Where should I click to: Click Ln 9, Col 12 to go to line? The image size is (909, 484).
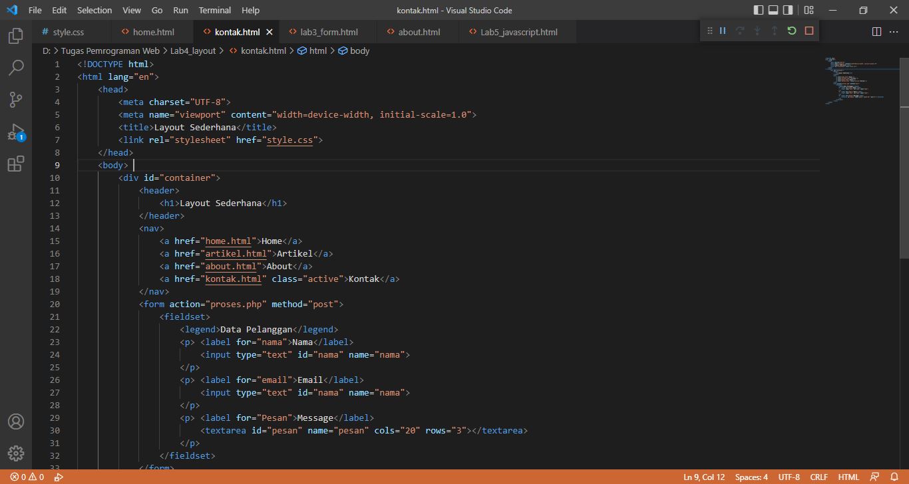coord(705,477)
